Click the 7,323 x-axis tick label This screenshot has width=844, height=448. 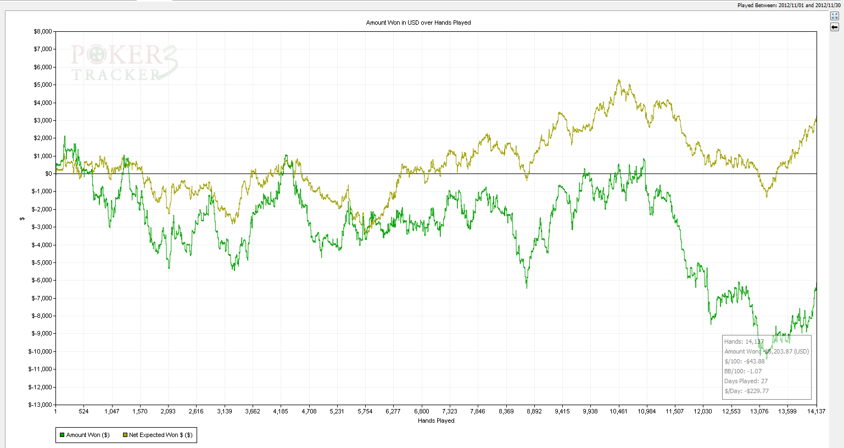[x=449, y=411]
